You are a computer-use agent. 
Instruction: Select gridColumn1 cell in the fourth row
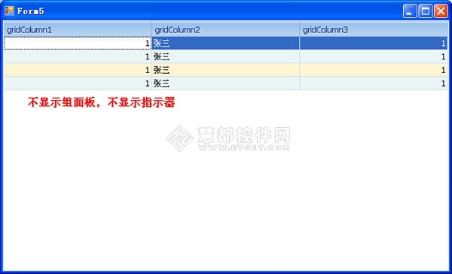point(78,84)
